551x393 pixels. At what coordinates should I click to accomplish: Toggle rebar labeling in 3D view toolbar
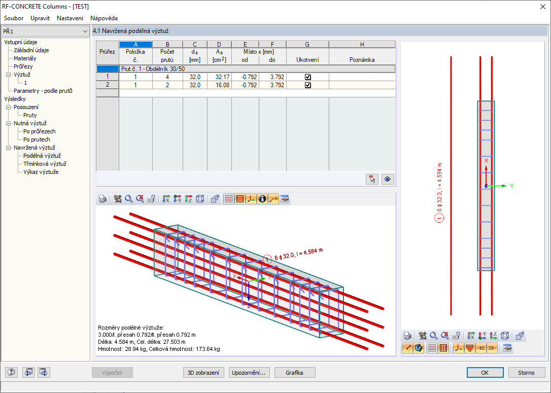point(273,199)
